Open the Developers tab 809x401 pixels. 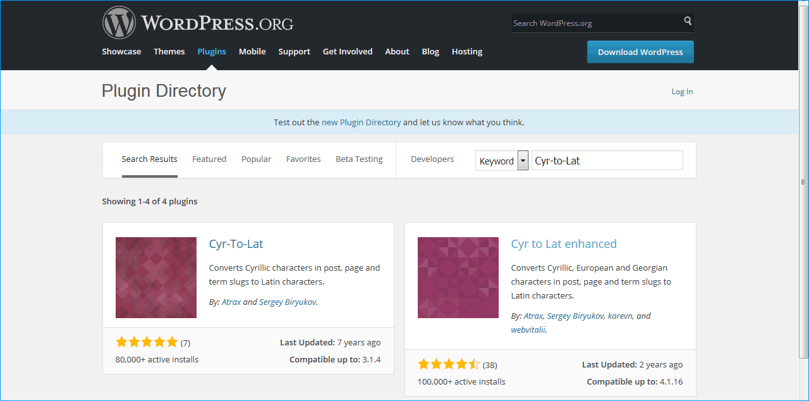click(432, 159)
